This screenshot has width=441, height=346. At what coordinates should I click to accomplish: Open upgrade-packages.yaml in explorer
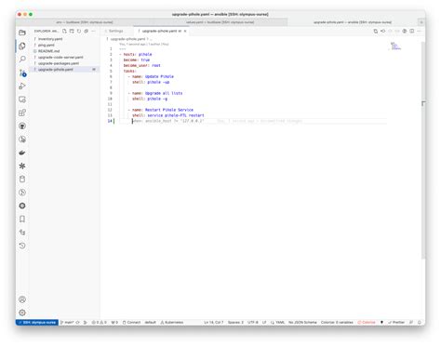click(x=64, y=63)
